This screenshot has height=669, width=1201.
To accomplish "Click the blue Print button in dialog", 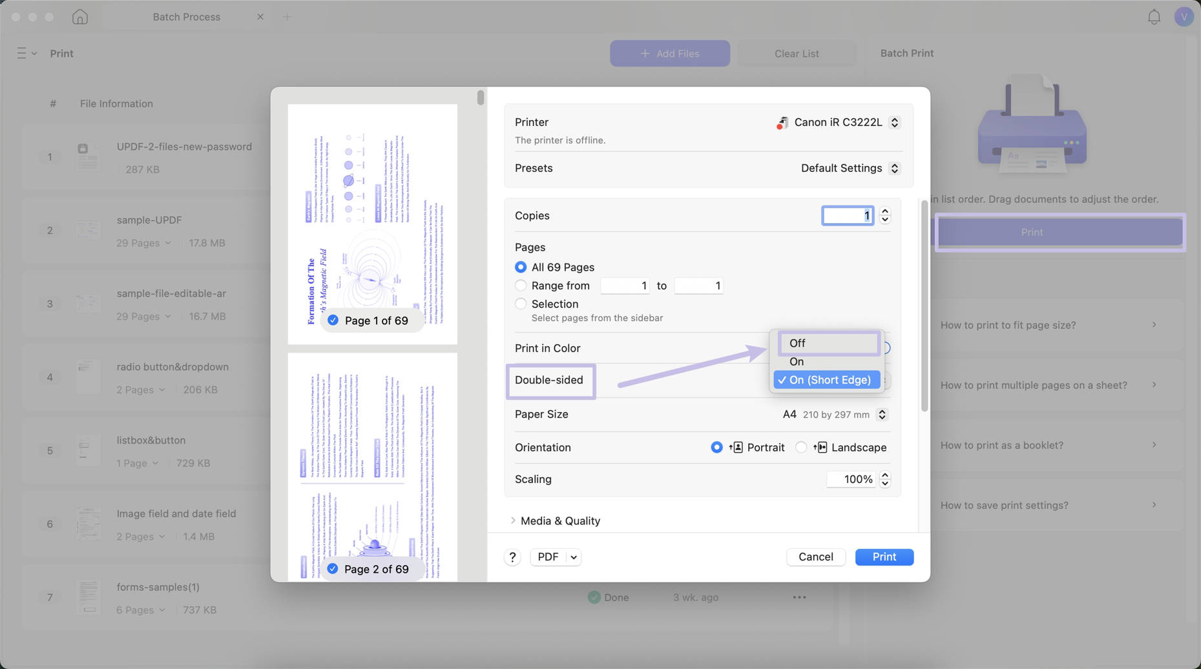I will [x=884, y=557].
